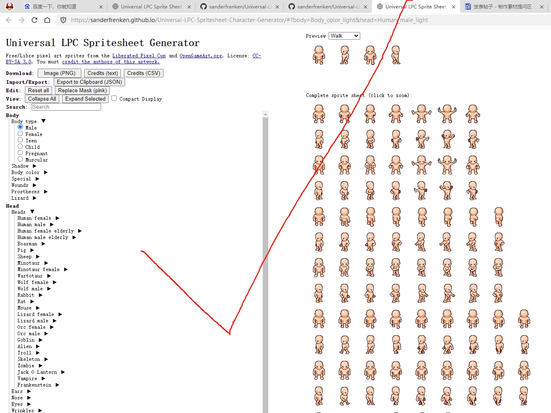Expand the Wounds section
551x413 pixels.
(34, 185)
